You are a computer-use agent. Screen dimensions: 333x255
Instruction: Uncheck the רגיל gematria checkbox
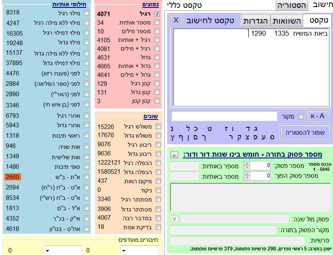[x=157, y=14]
